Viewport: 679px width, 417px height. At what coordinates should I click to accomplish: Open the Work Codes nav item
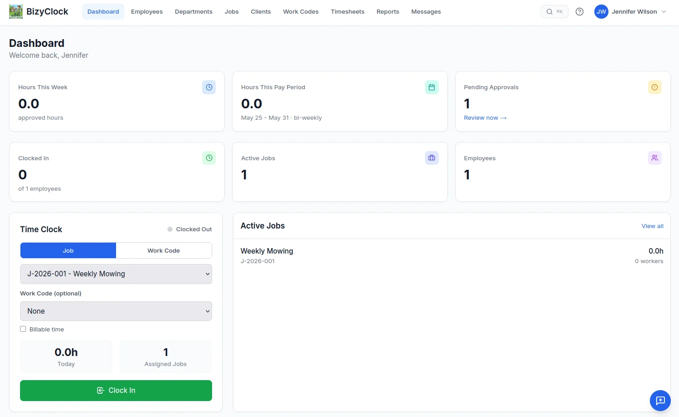click(x=301, y=12)
